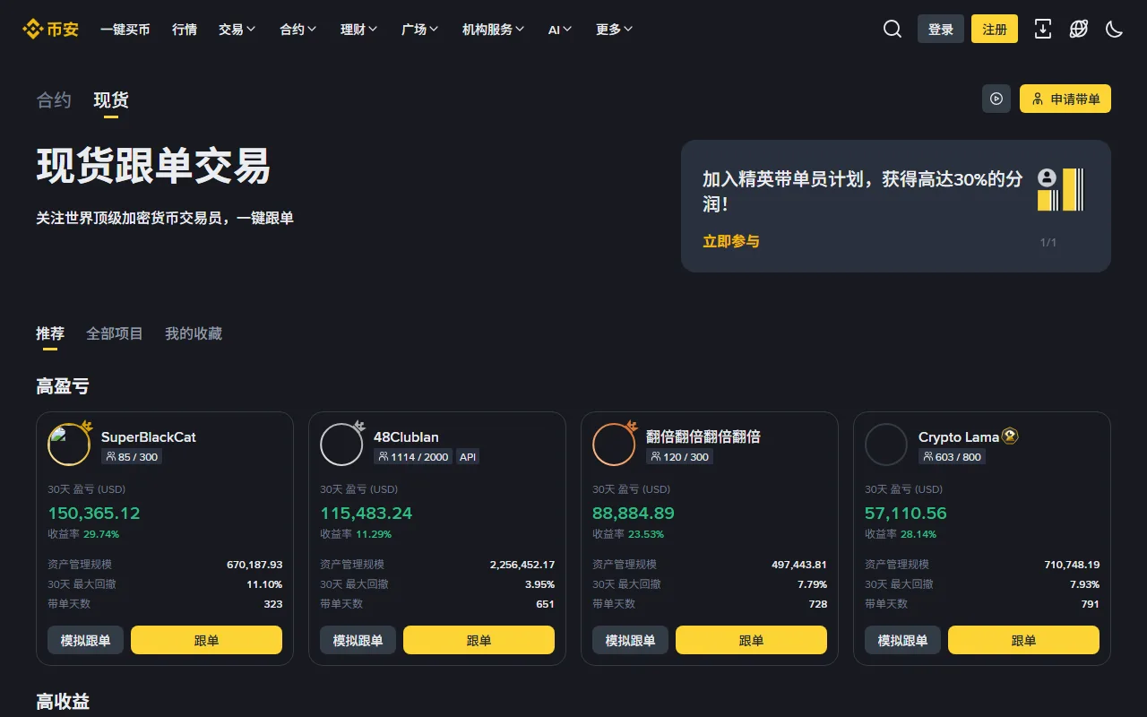Expand the 广场 dropdown menu
This screenshot has height=717, width=1147.
point(420,30)
